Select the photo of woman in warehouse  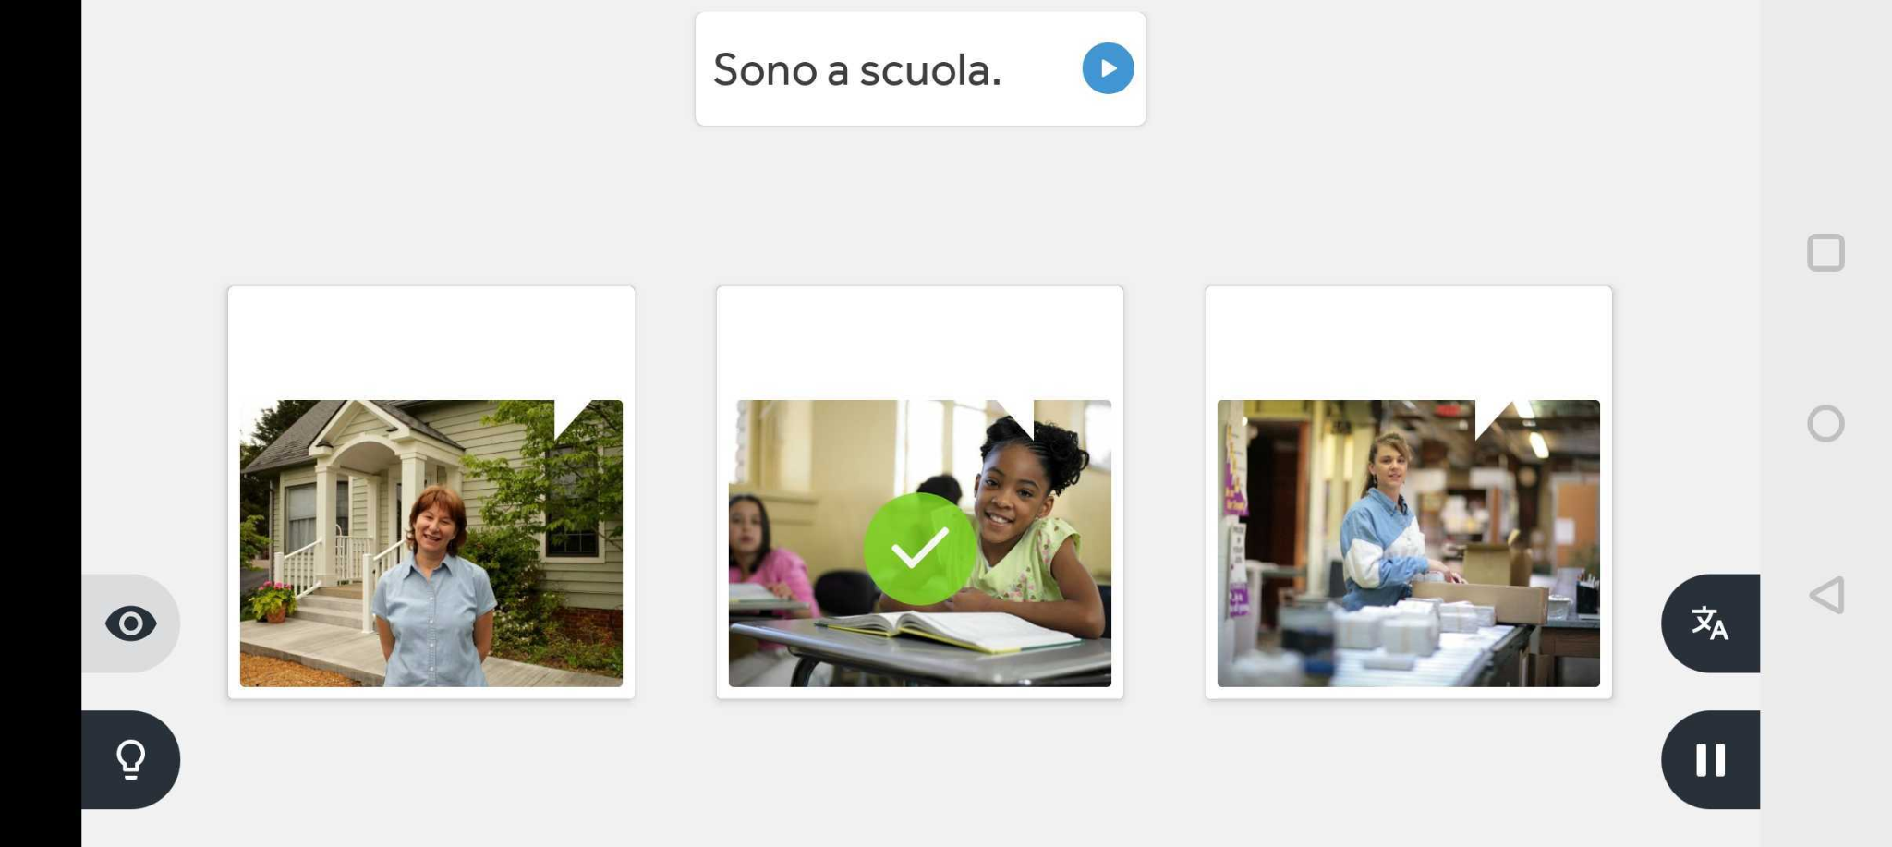(1408, 543)
